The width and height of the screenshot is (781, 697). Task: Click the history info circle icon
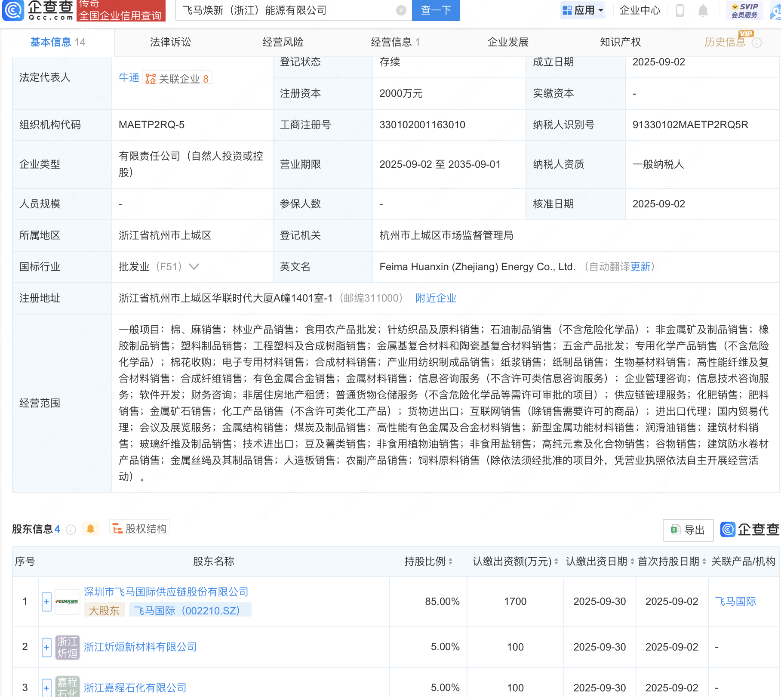click(757, 43)
